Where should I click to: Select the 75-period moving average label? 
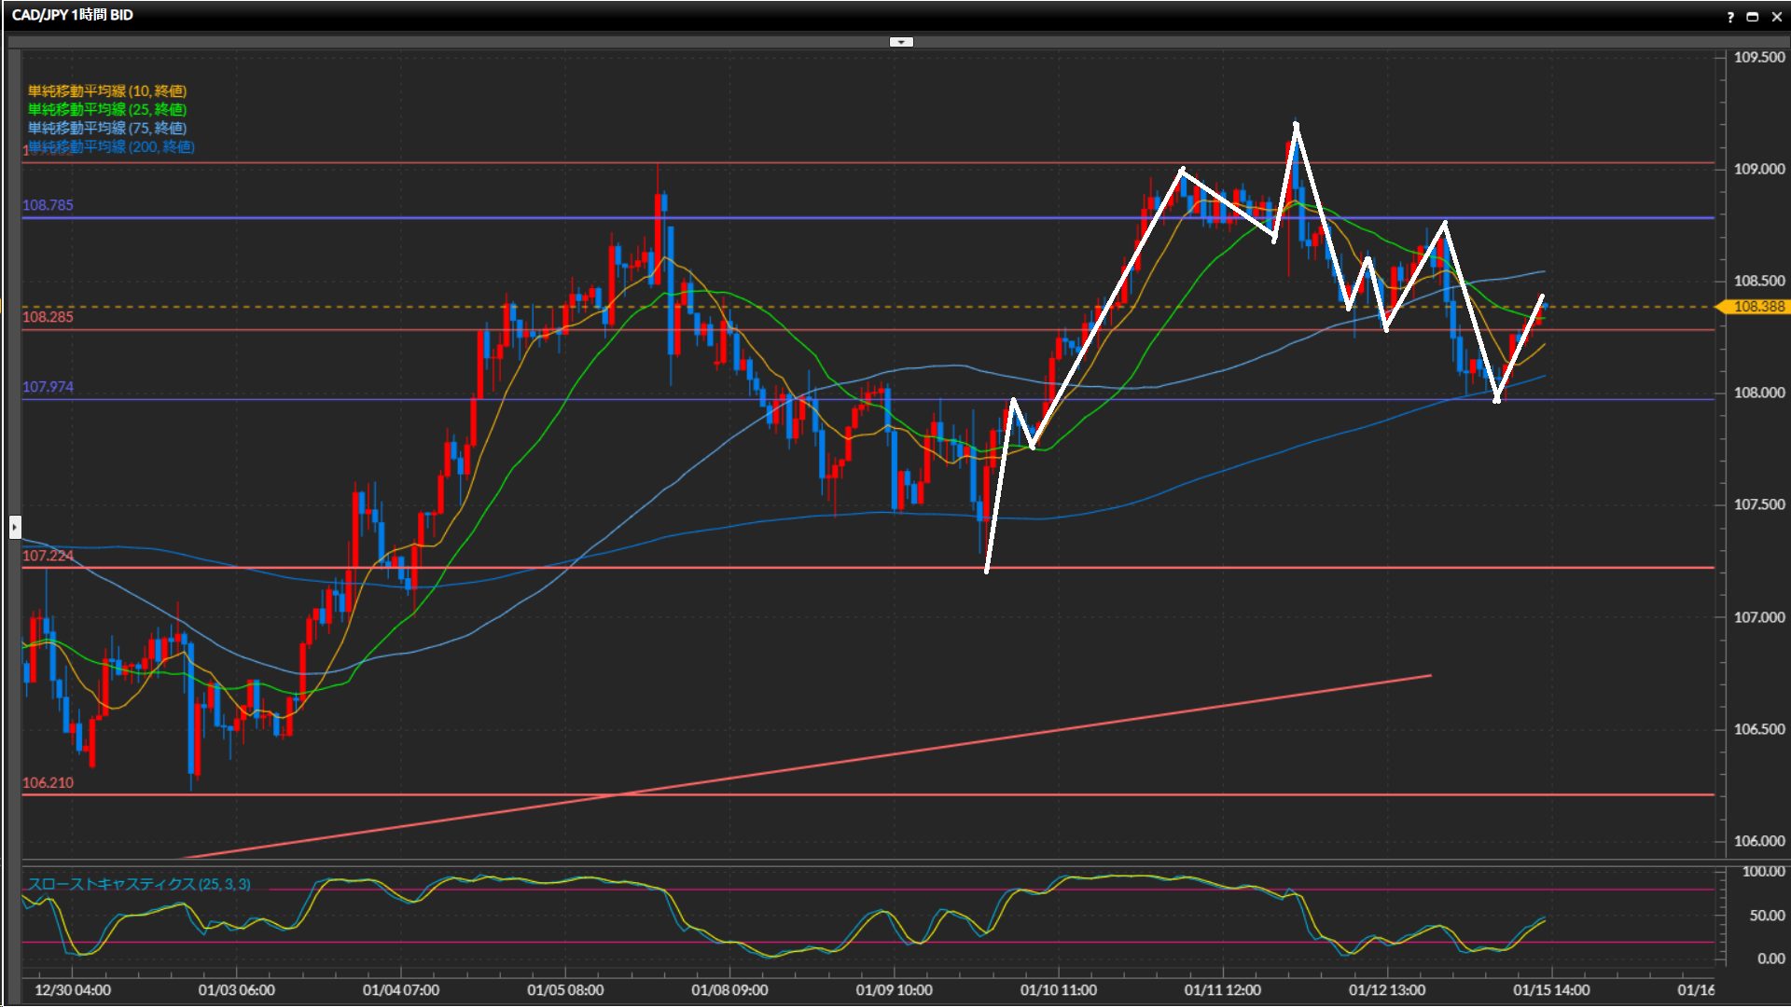coord(107,128)
